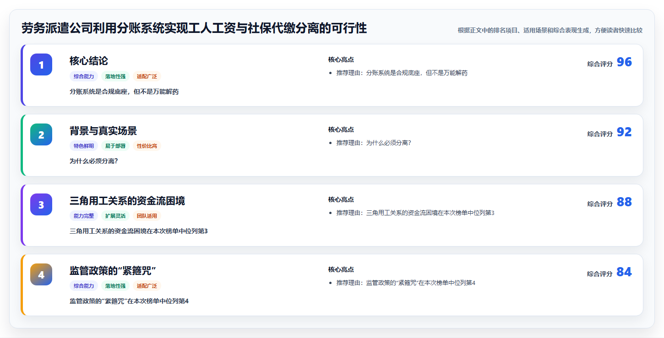
Task: Click the subtitle 根据正文中的排名项目…
Action: [x=550, y=30]
